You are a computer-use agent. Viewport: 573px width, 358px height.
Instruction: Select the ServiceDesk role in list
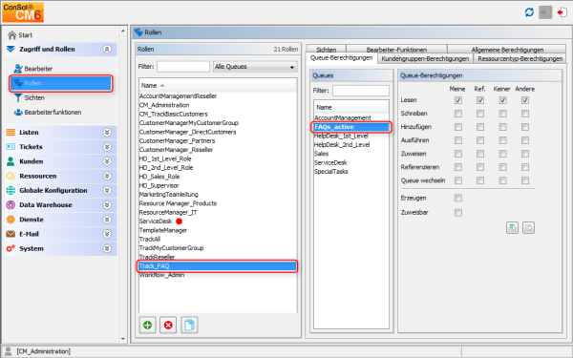tap(156, 221)
